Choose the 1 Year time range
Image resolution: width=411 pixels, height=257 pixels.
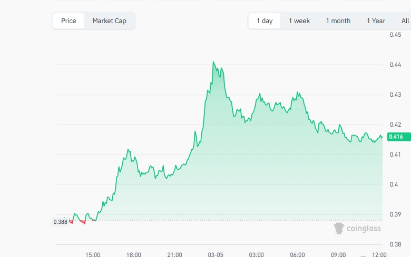(376, 21)
